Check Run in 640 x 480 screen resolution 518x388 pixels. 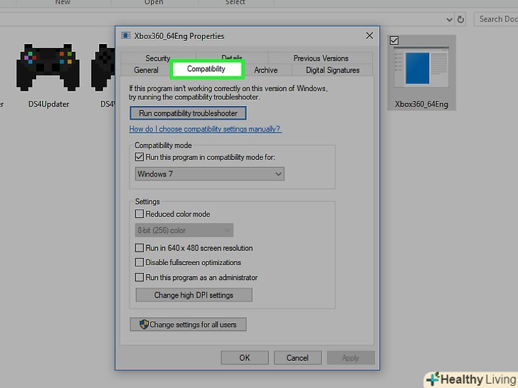click(x=139, y=248)
